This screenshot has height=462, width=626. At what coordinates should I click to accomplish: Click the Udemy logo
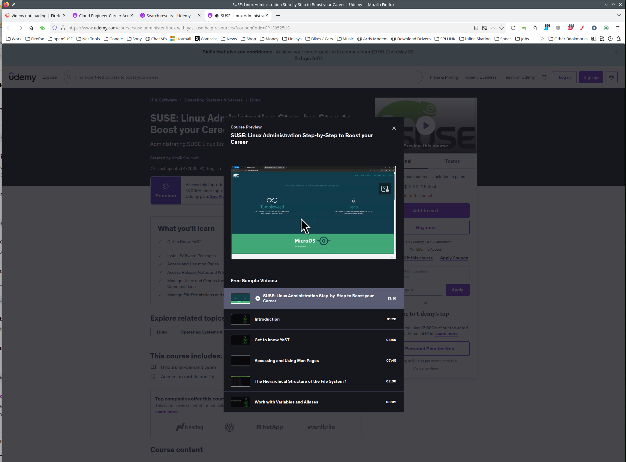[x=23, y=77]
